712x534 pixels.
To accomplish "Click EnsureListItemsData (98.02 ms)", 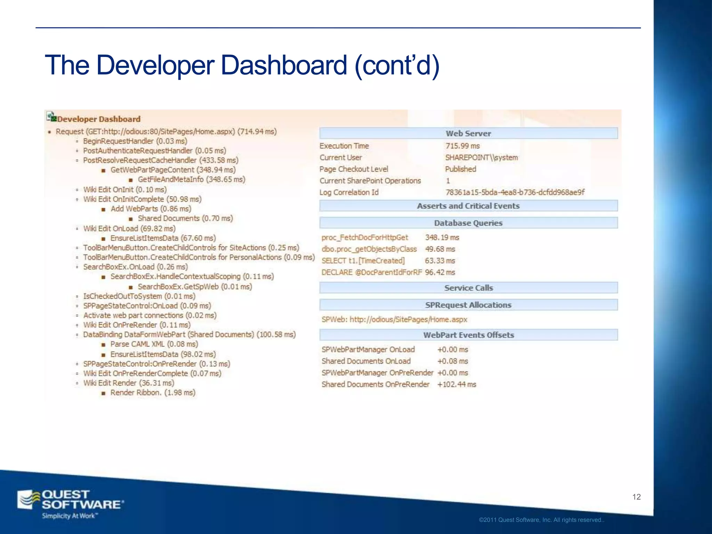I will (x=163, y=354).
